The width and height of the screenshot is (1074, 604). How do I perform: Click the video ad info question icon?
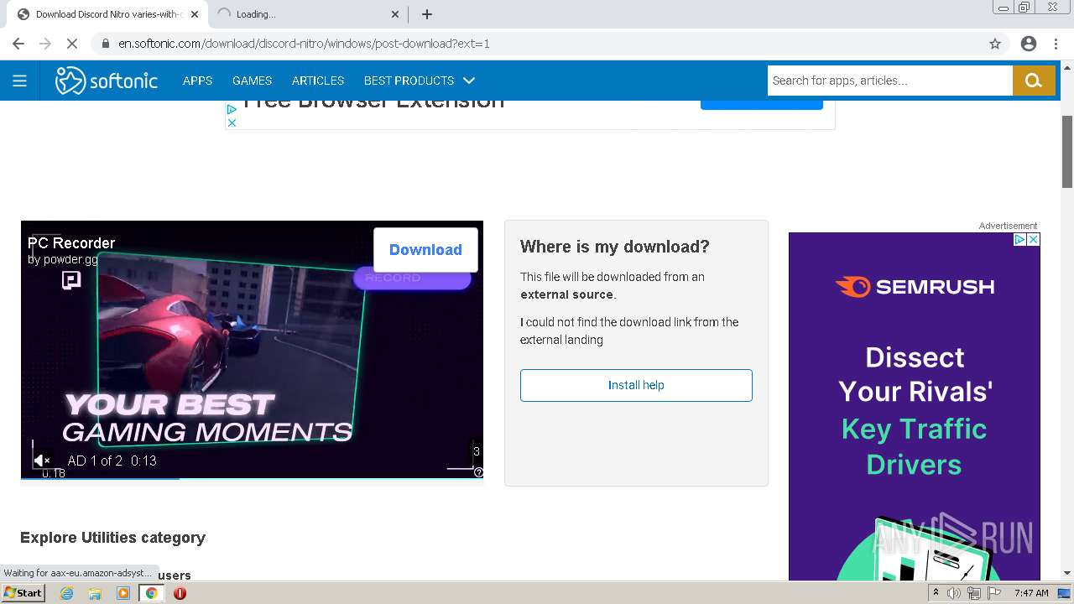(478, 472)
